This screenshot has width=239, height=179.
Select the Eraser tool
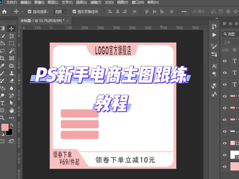pos(12,81)
